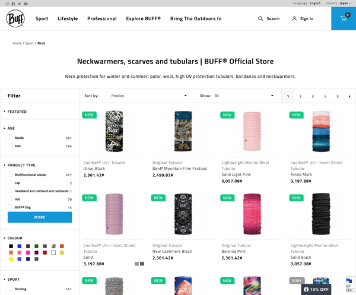356x295 pixels.
Task: Open the Lifestyle menu
Action: click(x=68, y=18)
